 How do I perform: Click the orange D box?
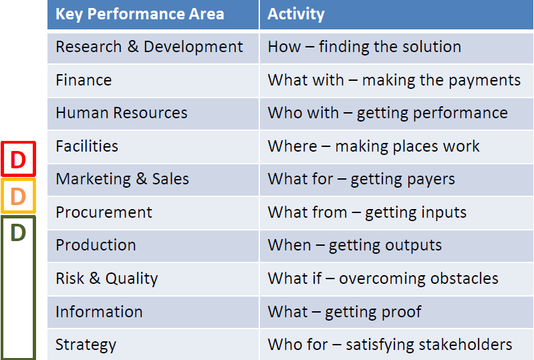(19, 196)
